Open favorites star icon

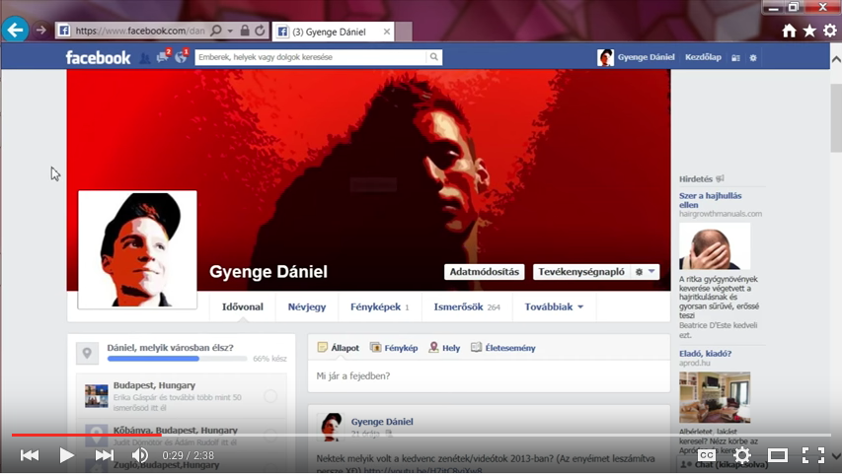(809, 32)
